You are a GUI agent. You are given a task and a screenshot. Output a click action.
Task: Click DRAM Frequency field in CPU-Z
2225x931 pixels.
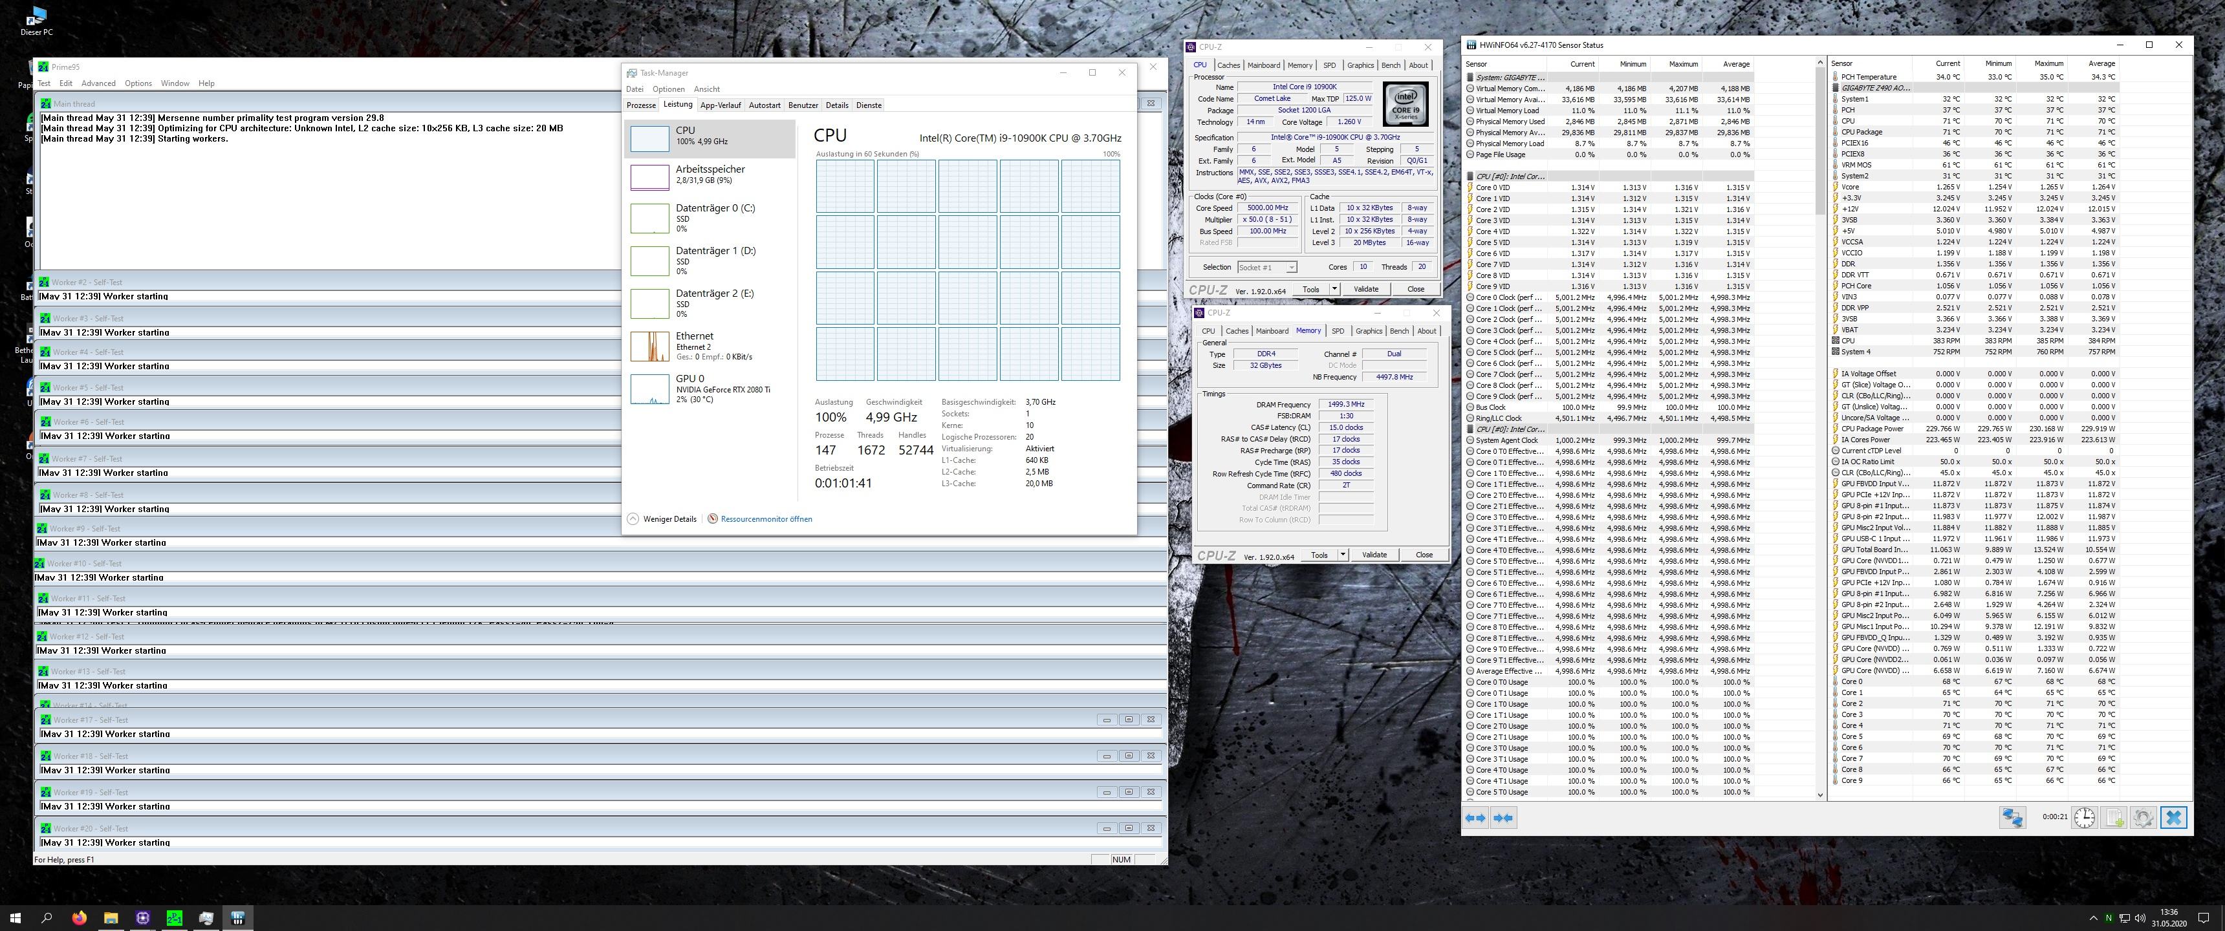(x=1346, y=405)
